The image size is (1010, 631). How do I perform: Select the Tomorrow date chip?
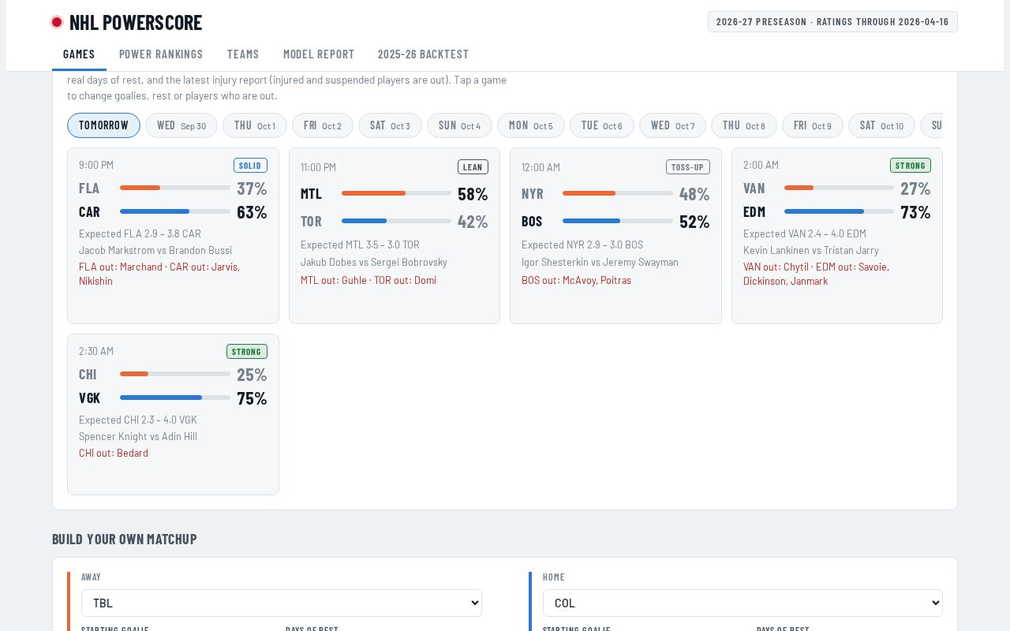(x=103, y=125)
